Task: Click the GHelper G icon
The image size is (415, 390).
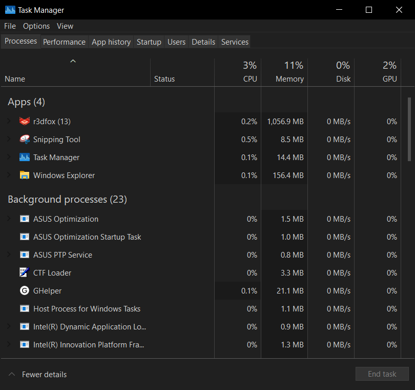Action: coord(25,290)
